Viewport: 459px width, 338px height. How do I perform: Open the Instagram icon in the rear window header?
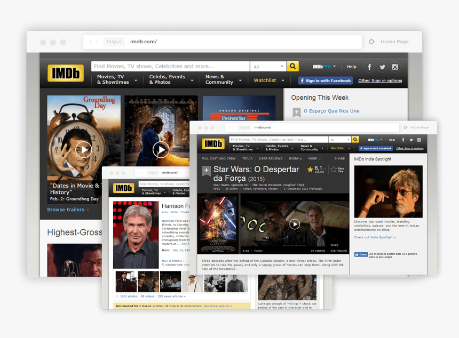pyautogui.click(x=395, y=67)
